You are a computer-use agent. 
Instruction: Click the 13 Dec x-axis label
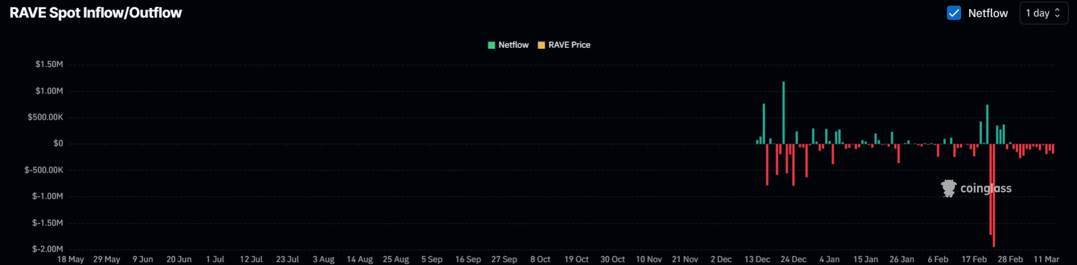[757, 259]
